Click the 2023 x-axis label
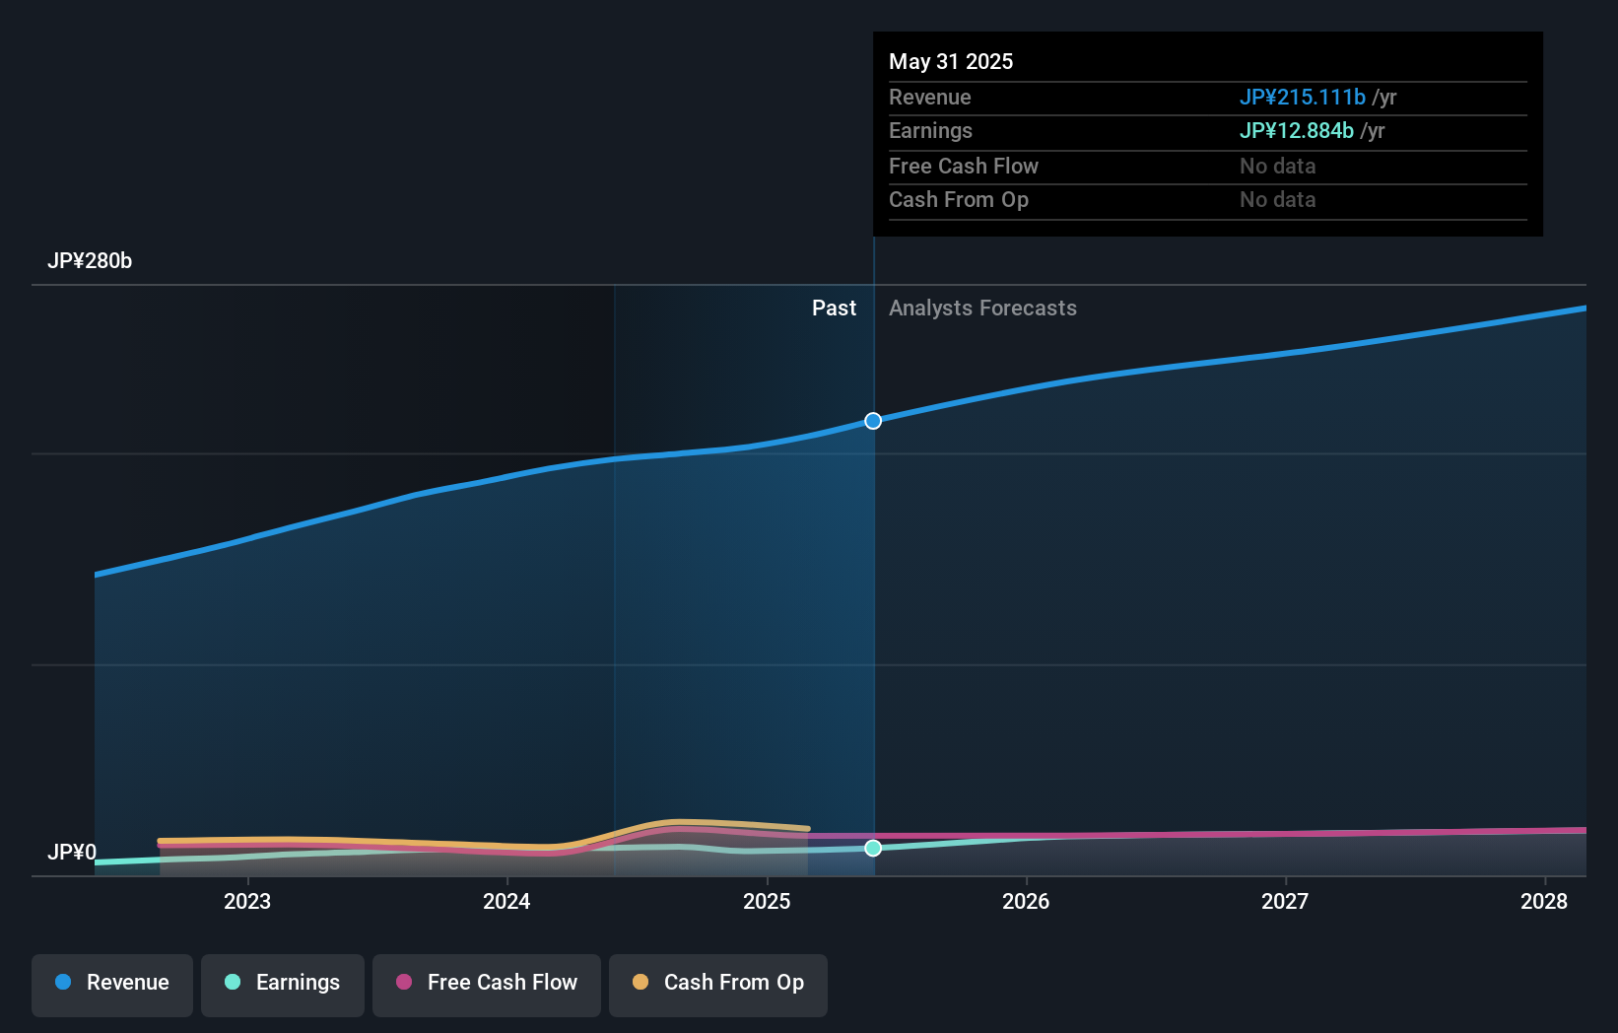The image size is (1618, 1033). pos(247,901)
